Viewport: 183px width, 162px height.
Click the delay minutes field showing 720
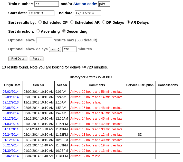69,49
